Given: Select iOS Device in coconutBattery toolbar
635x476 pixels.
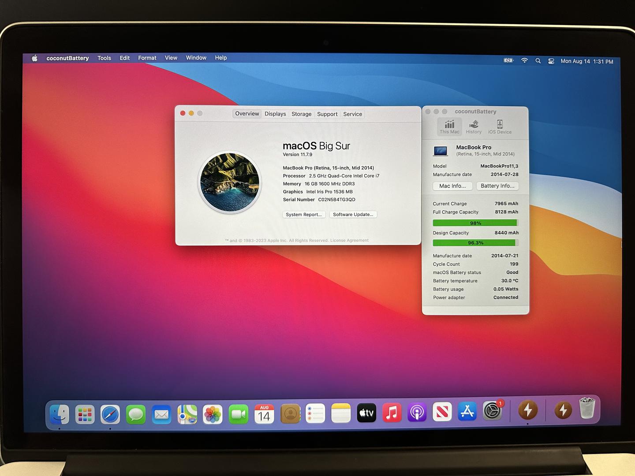Looking at the screenshot, I should click(500, 126).
